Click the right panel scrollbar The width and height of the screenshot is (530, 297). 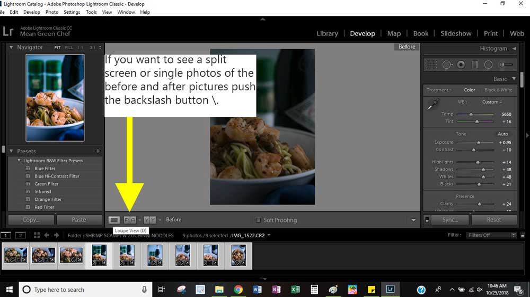click(522, 80)
